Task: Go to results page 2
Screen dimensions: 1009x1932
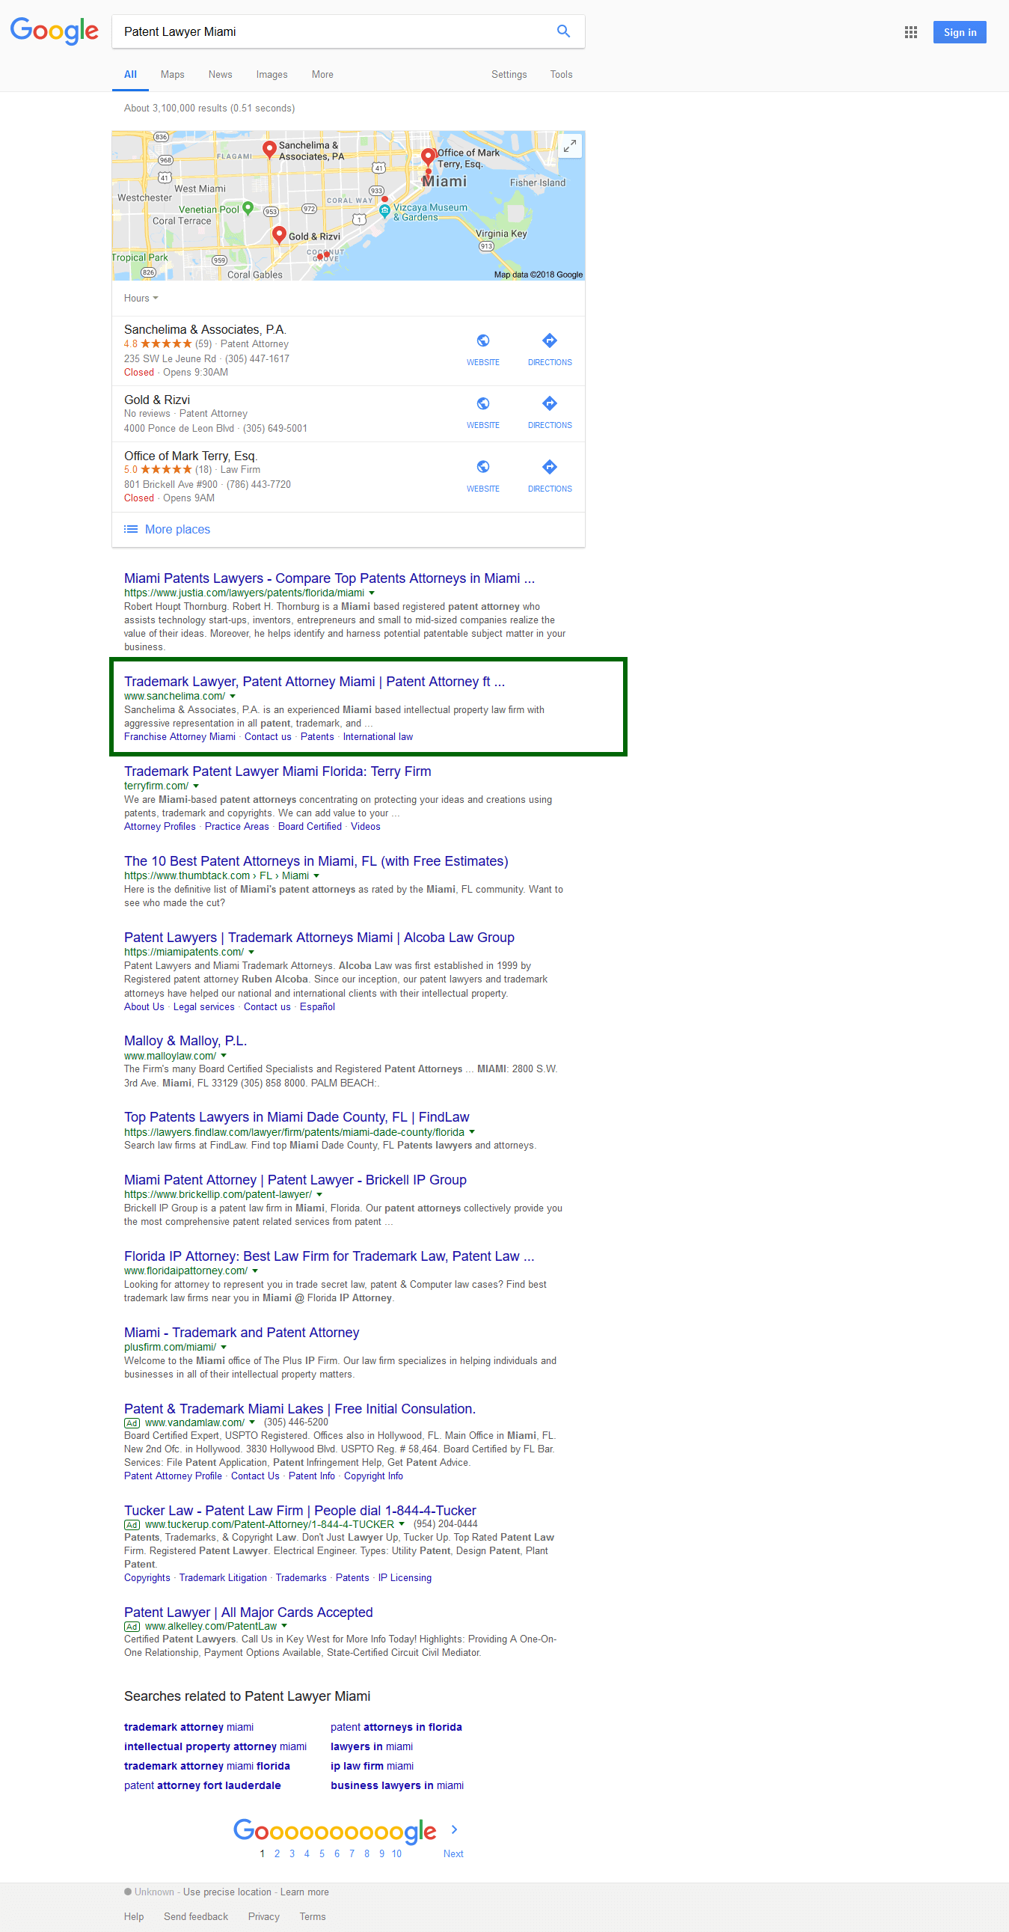Action: pos(277,1854)
